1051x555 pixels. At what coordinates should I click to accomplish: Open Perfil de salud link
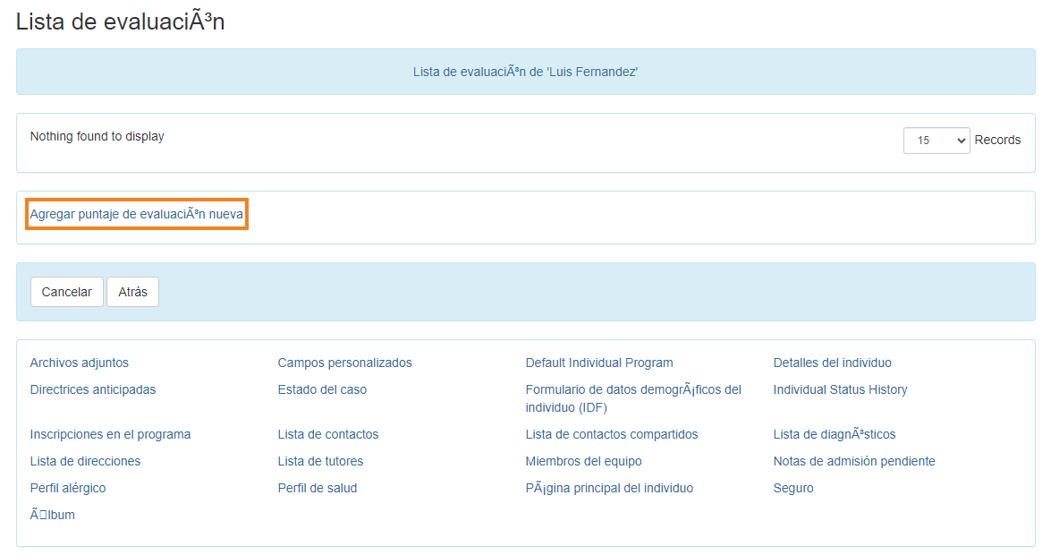pyautogui.click(x=317, y=488)
